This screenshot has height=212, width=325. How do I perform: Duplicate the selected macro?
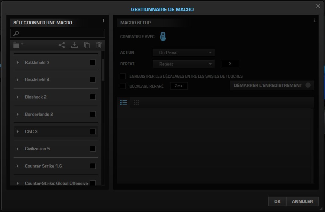(x=87, y=45)
